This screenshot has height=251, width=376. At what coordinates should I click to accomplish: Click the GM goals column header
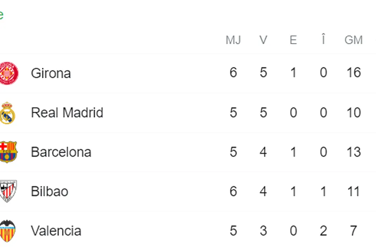tap(353, 40)
